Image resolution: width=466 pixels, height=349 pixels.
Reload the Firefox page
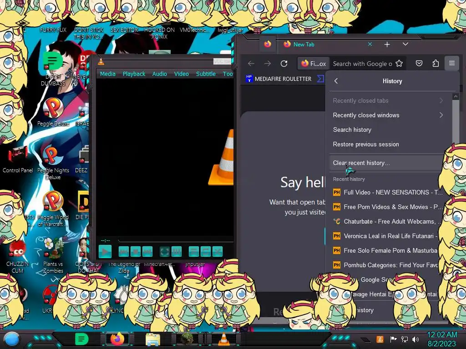[x=284, y=64]
